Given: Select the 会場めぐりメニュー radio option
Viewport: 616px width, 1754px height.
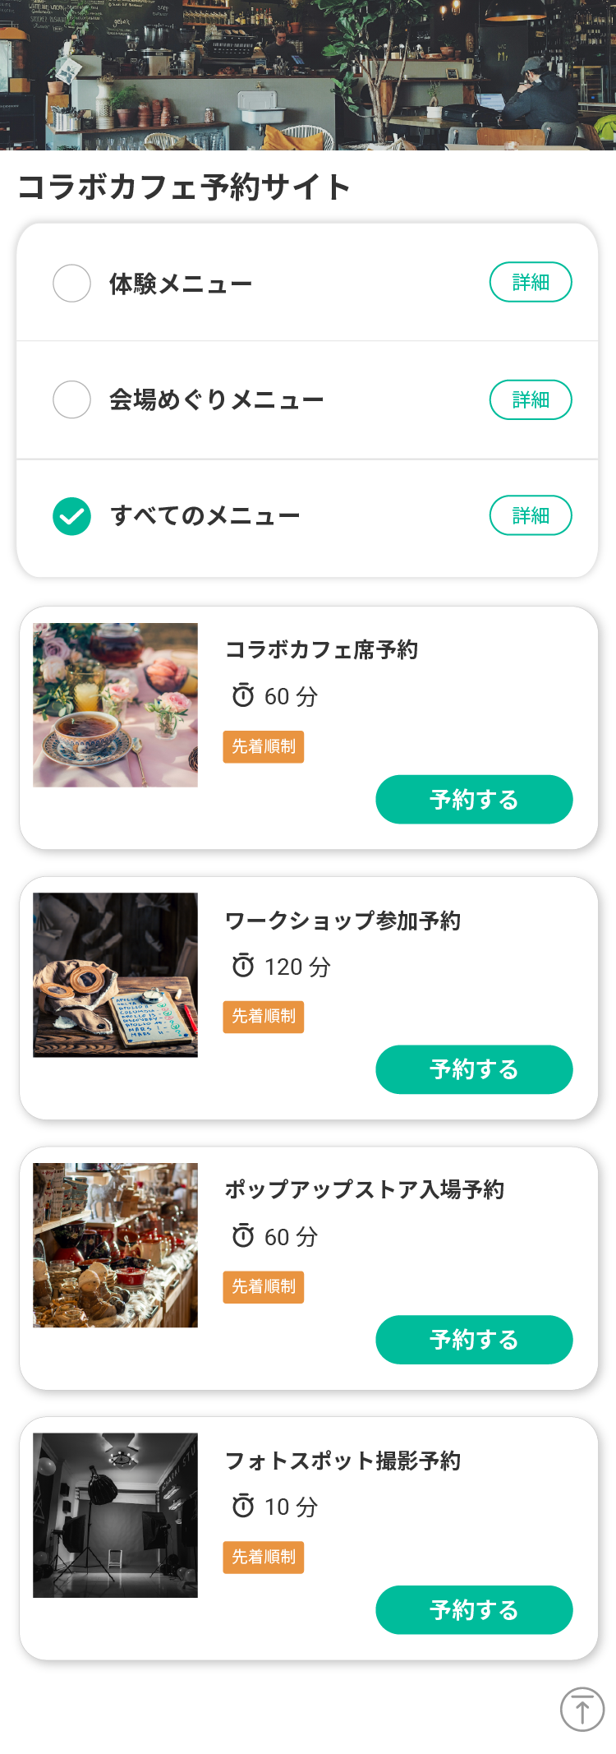Looking at the screenshot, I should tap(71, 399).
